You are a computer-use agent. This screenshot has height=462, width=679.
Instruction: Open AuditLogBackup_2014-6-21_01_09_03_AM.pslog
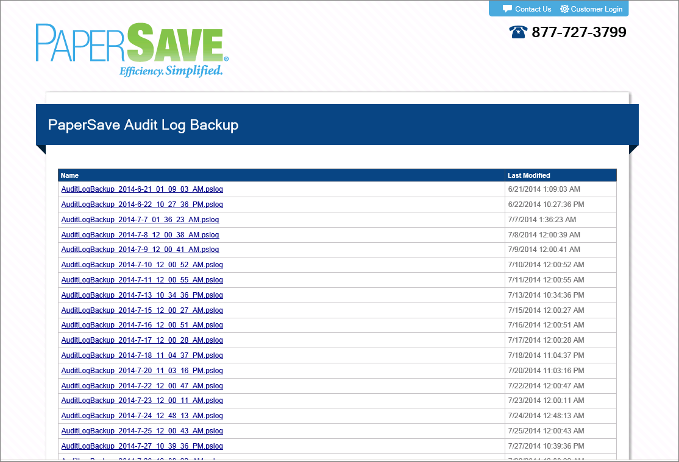[x=142, y=189]
